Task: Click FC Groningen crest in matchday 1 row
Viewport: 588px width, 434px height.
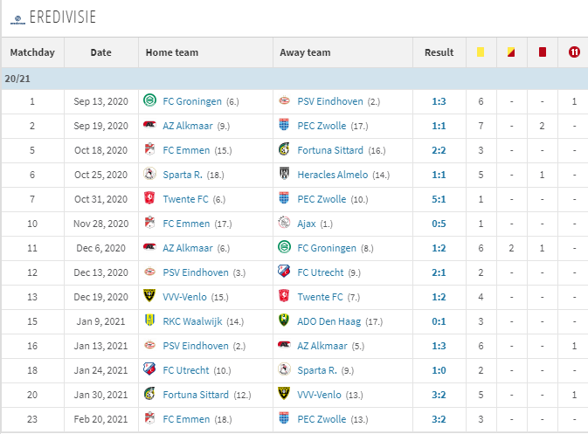Action: click(149, 100)
